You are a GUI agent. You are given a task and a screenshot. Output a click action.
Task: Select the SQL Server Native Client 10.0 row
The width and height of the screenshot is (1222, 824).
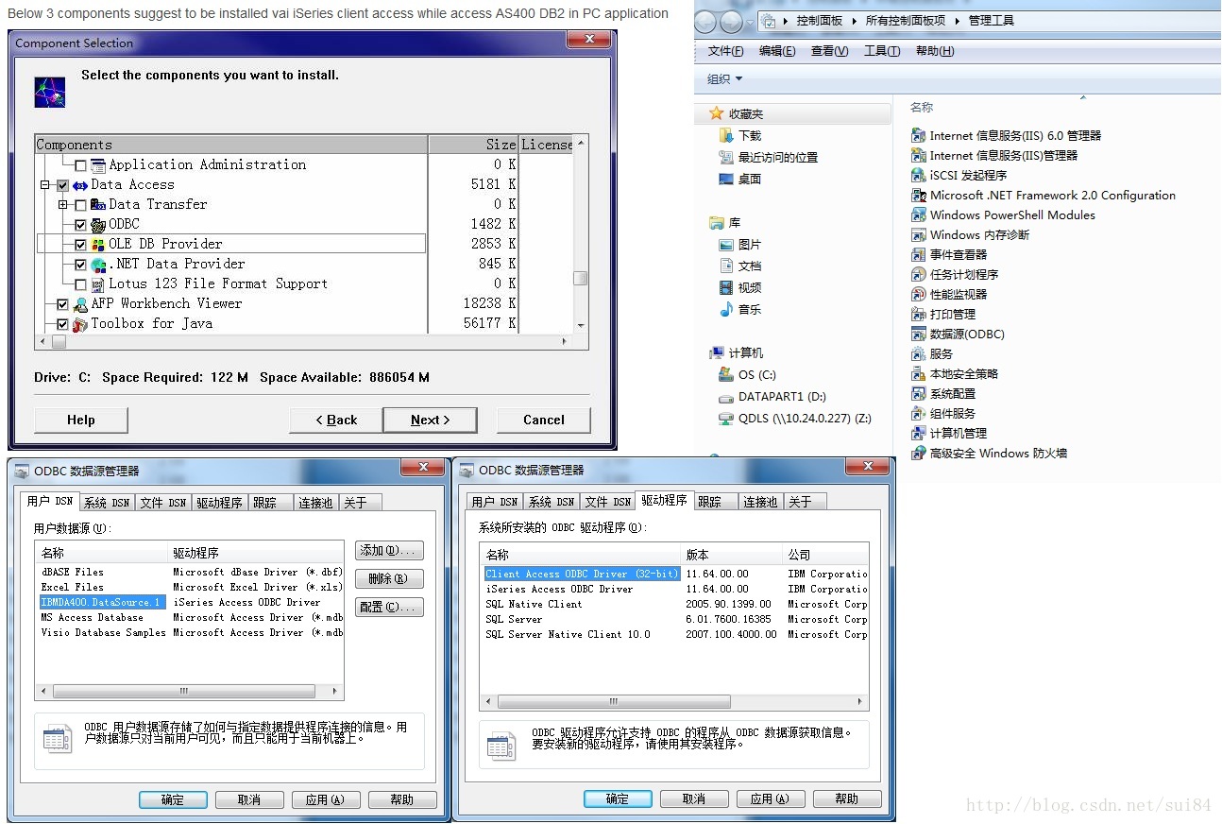click(674, 634)
